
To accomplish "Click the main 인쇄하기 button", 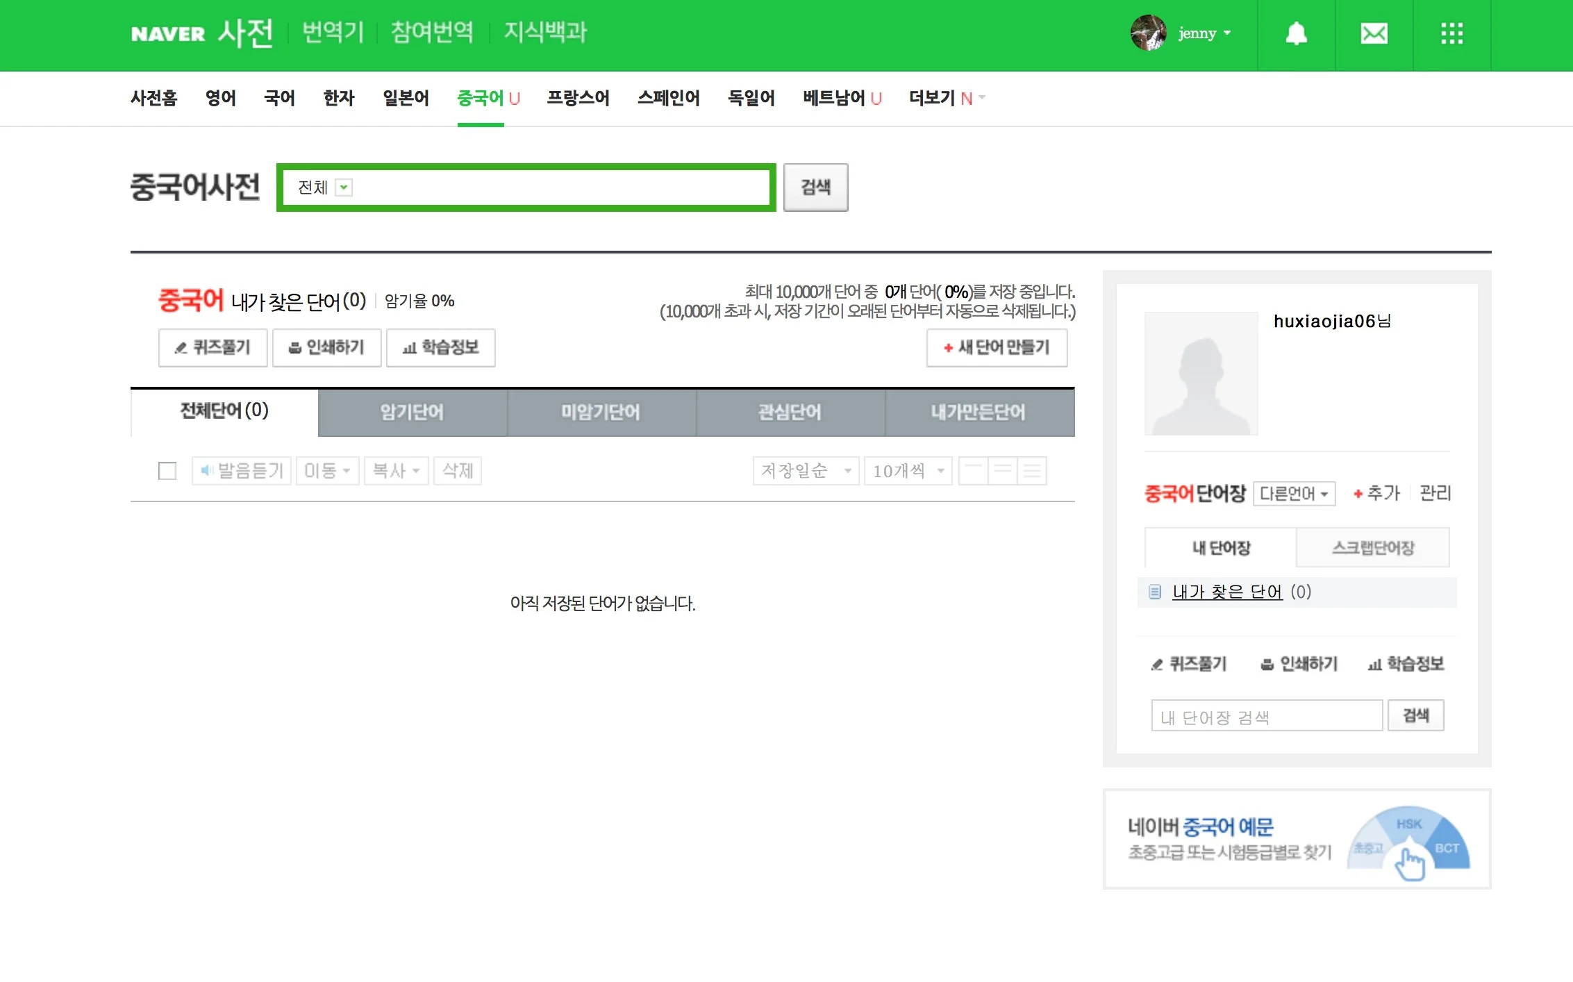I will 326,347.
